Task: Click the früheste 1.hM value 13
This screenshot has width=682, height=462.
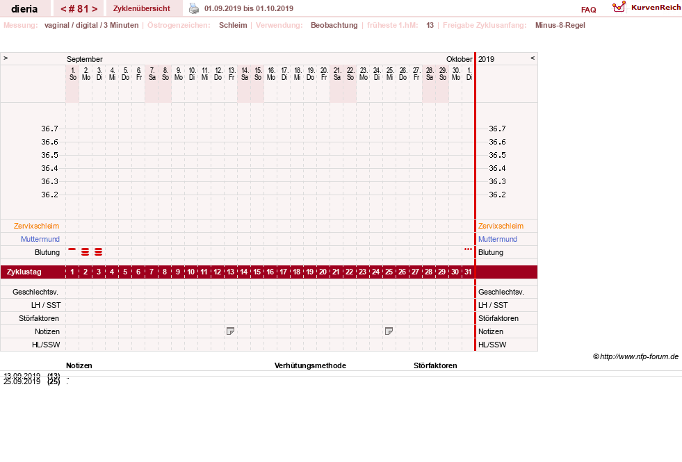Action: [430, 25]
